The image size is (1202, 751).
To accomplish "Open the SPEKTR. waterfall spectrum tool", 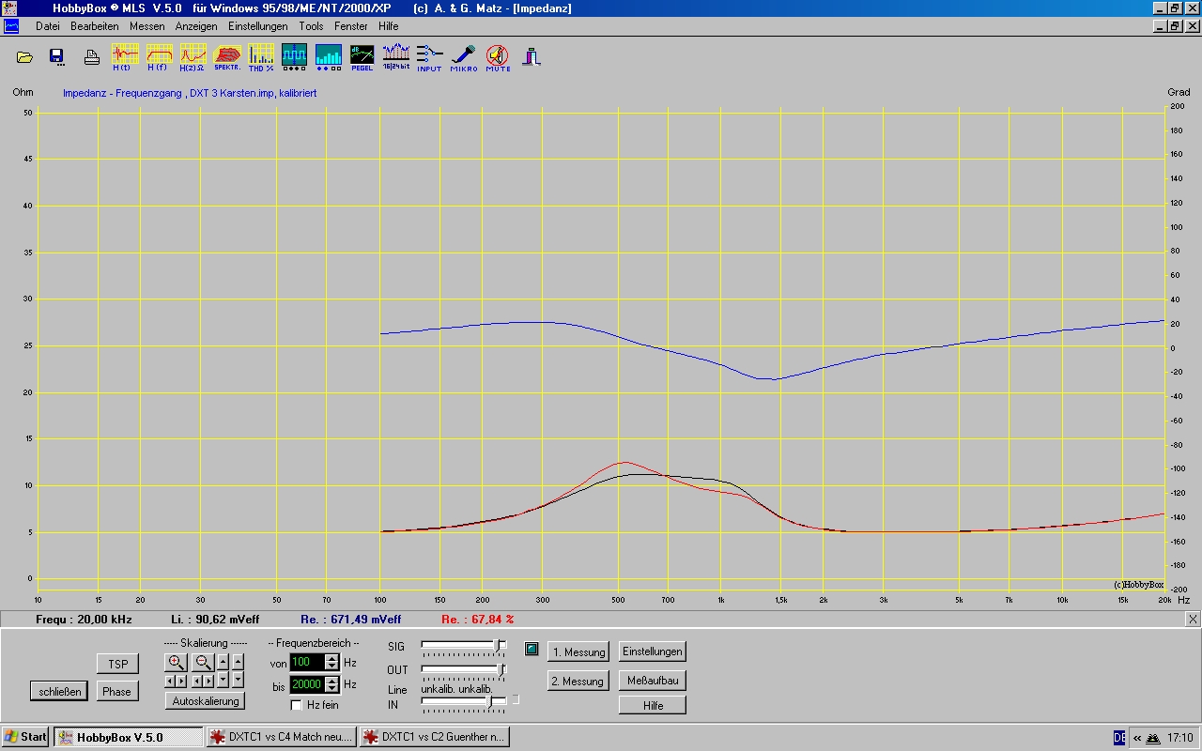I will [x=227, y=57].
